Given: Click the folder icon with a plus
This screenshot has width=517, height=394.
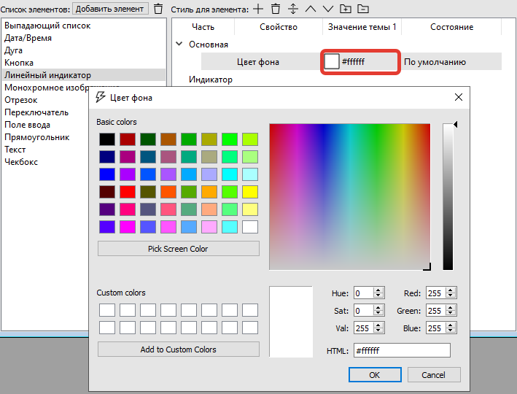Looking at the screenshot, I should point(346,9).
